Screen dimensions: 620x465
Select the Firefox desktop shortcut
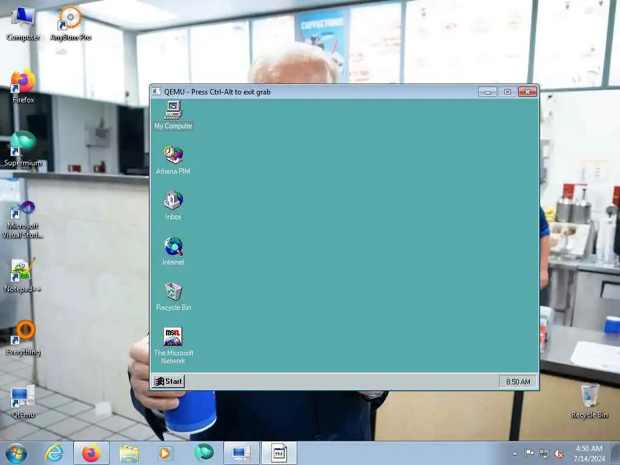[x=23, y=87]
